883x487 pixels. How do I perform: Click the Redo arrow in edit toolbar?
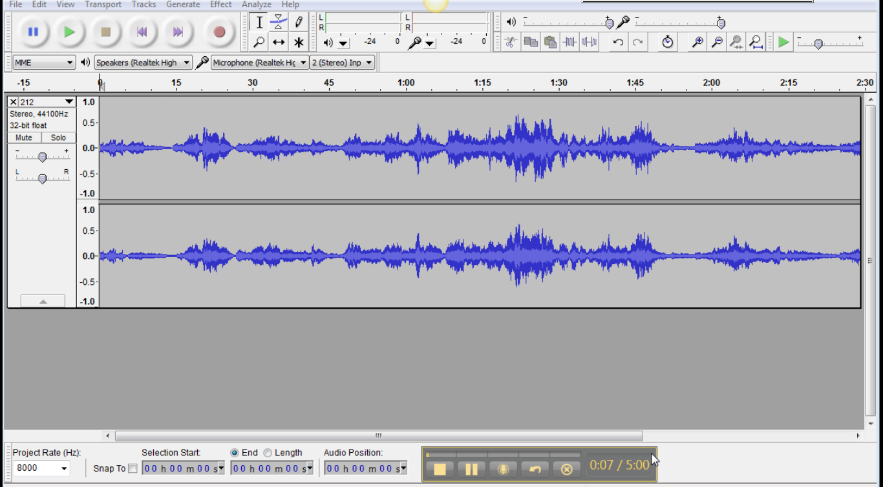637,42
